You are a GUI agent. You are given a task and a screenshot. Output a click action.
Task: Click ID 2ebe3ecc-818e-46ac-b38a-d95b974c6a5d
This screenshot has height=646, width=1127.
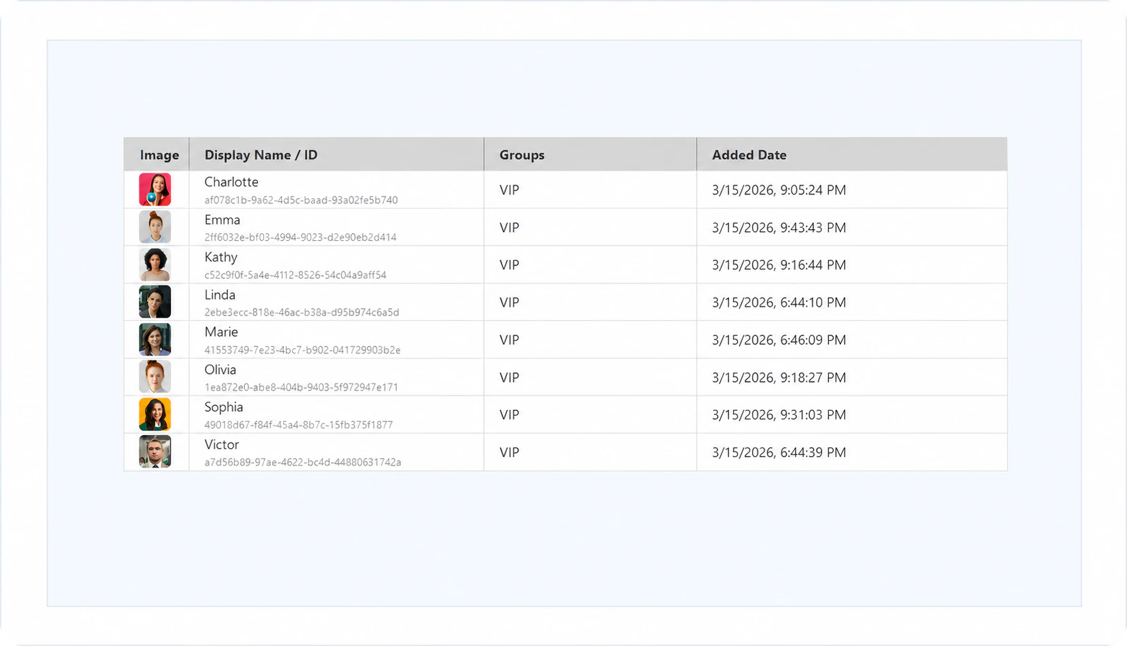pos(301,312)
